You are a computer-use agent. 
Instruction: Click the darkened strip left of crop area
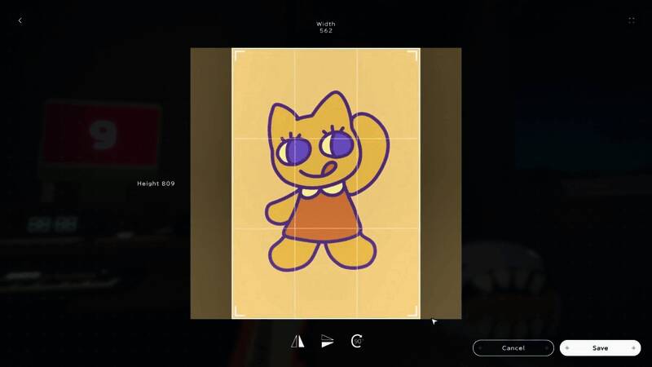[x=210, y=183]
